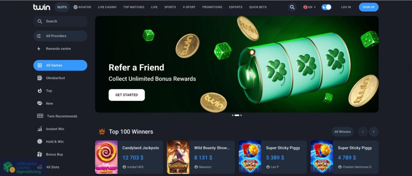Viewport: 412px width, 176px height.
Task: Select the Oktoberfest beer mug icon
Action: 40,78
